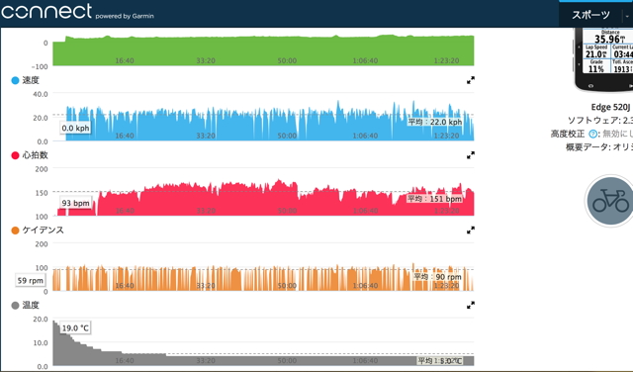Click the 19.0 °C tooltip value
The image size is (633, 372).
pos(75,328)
